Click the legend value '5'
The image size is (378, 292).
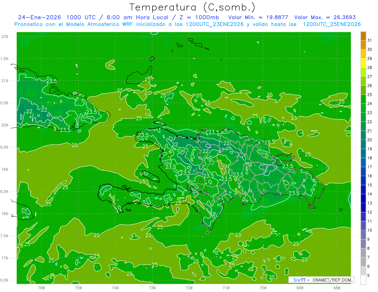point(369,275)
